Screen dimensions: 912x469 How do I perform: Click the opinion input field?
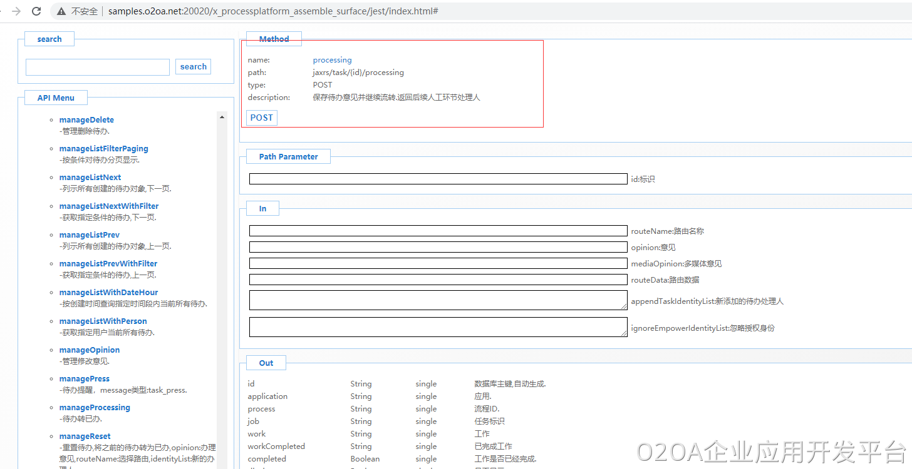438,247
